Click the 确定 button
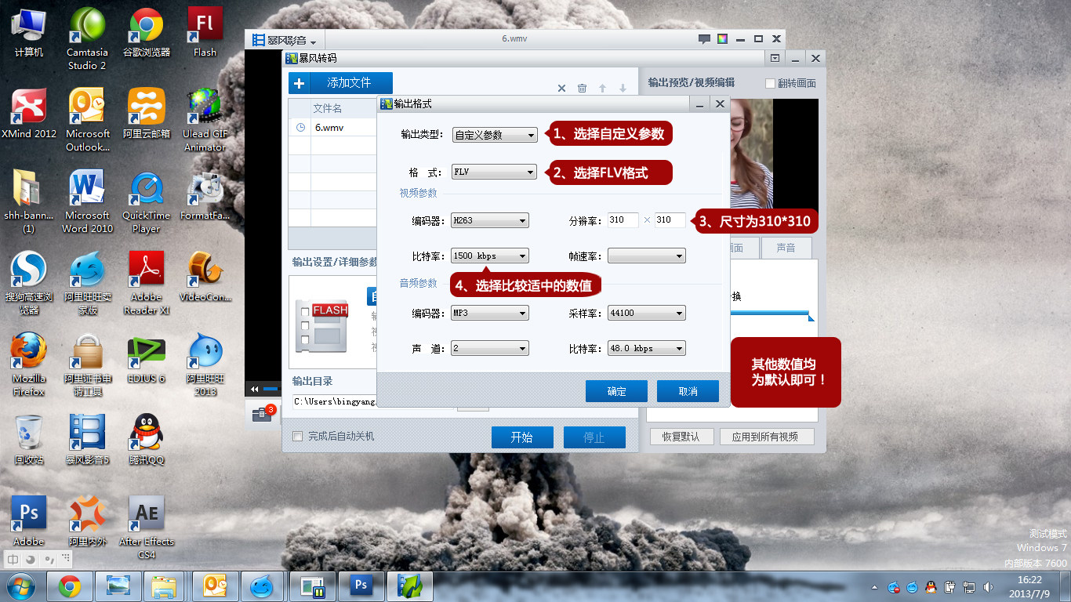Viewport: 1071px width, 602px height. [616, 391]
